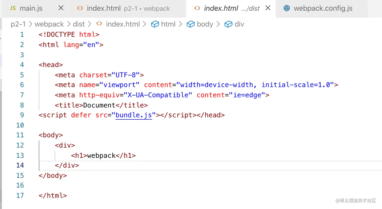Open the index.html breadcrumb file
Screen dimensions: 382x209
click(123, 24)
